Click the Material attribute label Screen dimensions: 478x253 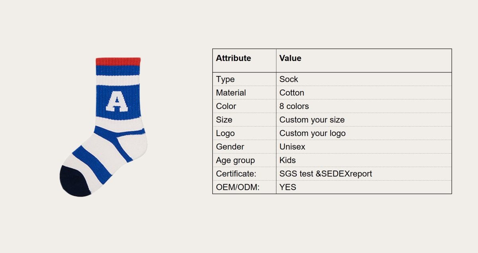click(231, 93)
